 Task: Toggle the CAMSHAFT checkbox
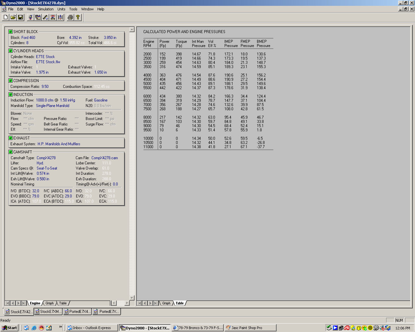[11, 152]
